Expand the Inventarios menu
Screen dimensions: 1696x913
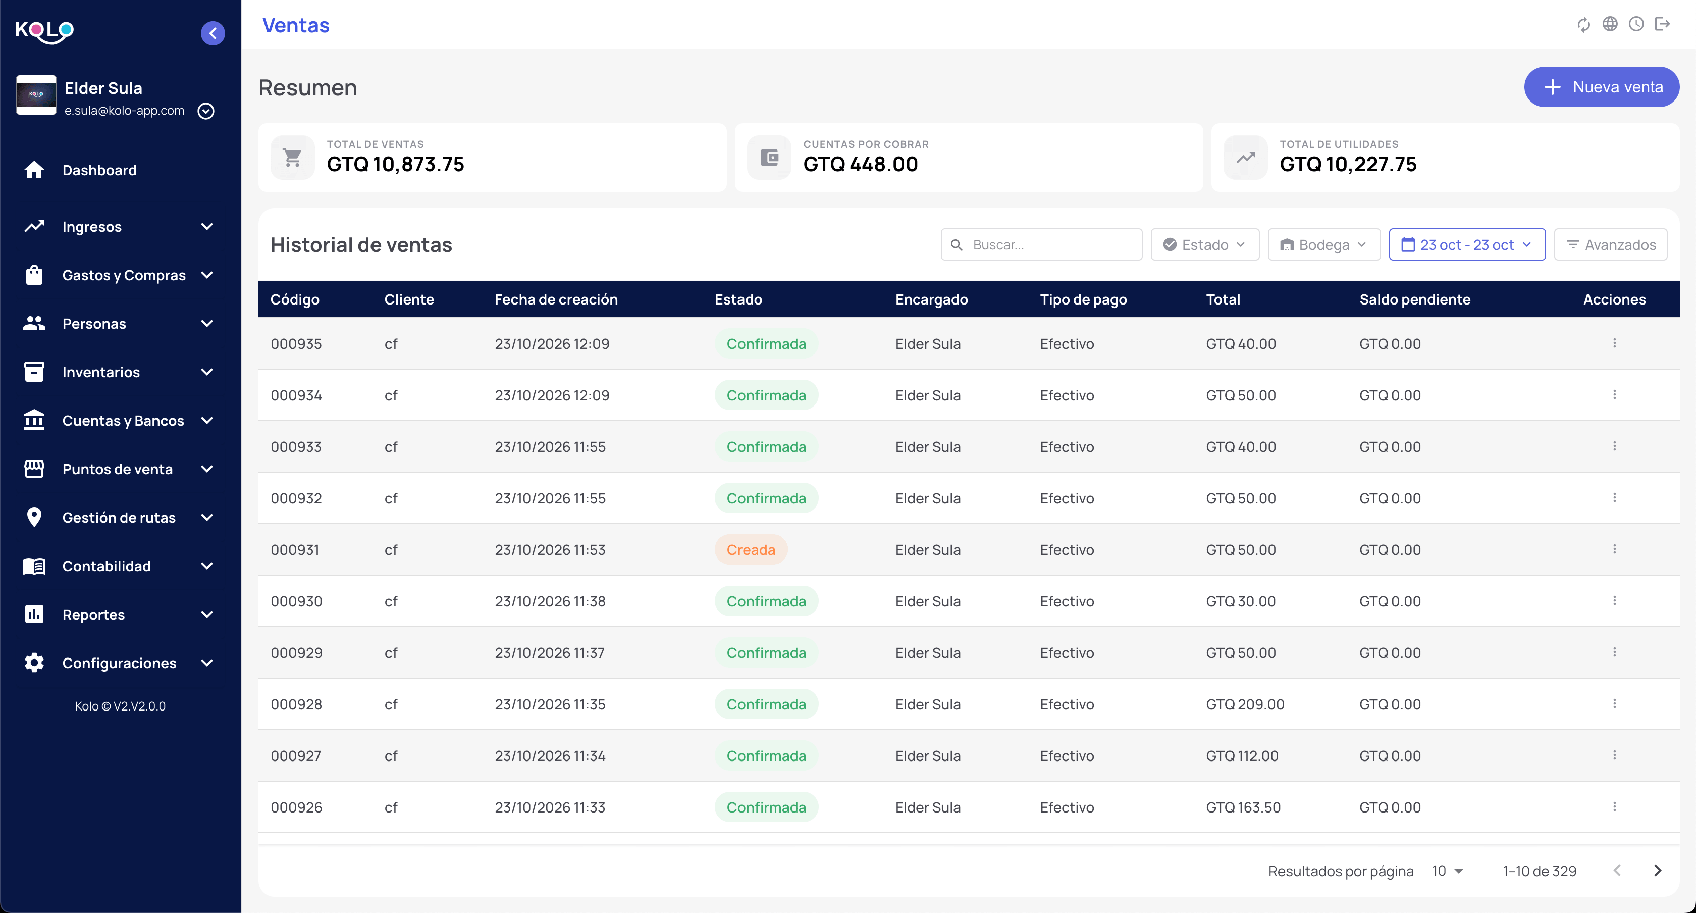120,372
